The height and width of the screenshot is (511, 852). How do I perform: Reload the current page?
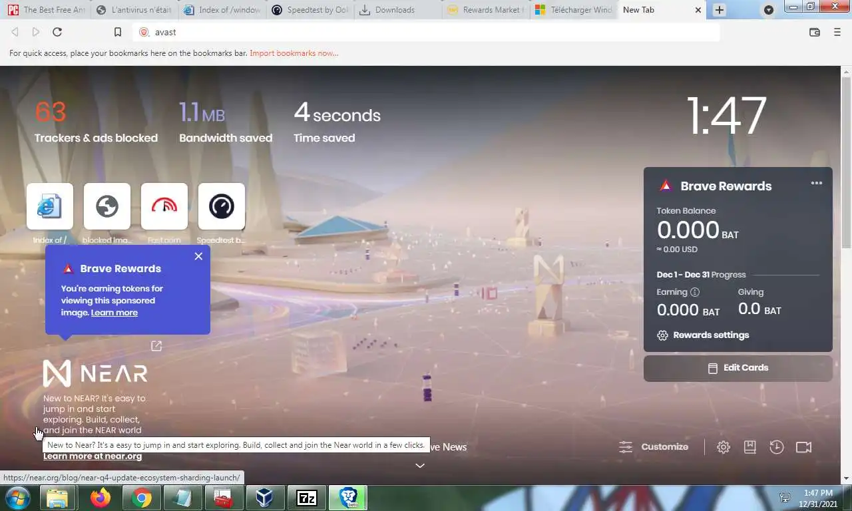coord(57,32)
